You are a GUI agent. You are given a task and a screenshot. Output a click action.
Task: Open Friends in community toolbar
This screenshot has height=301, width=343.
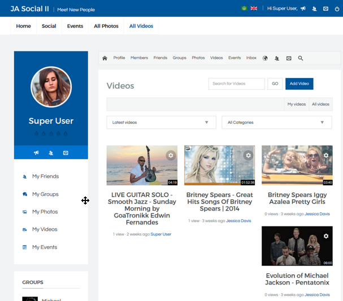pos(160,58)
